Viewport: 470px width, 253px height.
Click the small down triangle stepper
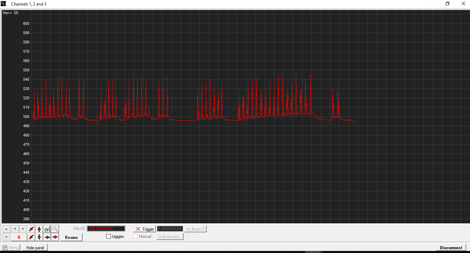pyautogui.click(x=7, y=237)
